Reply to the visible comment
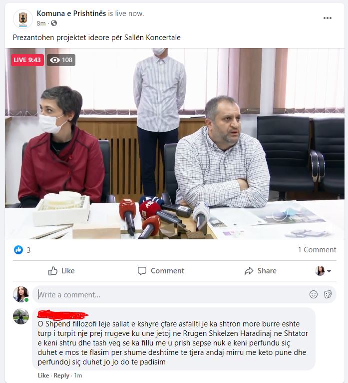This screenshot has height=383, width=348. pos(61,375)
